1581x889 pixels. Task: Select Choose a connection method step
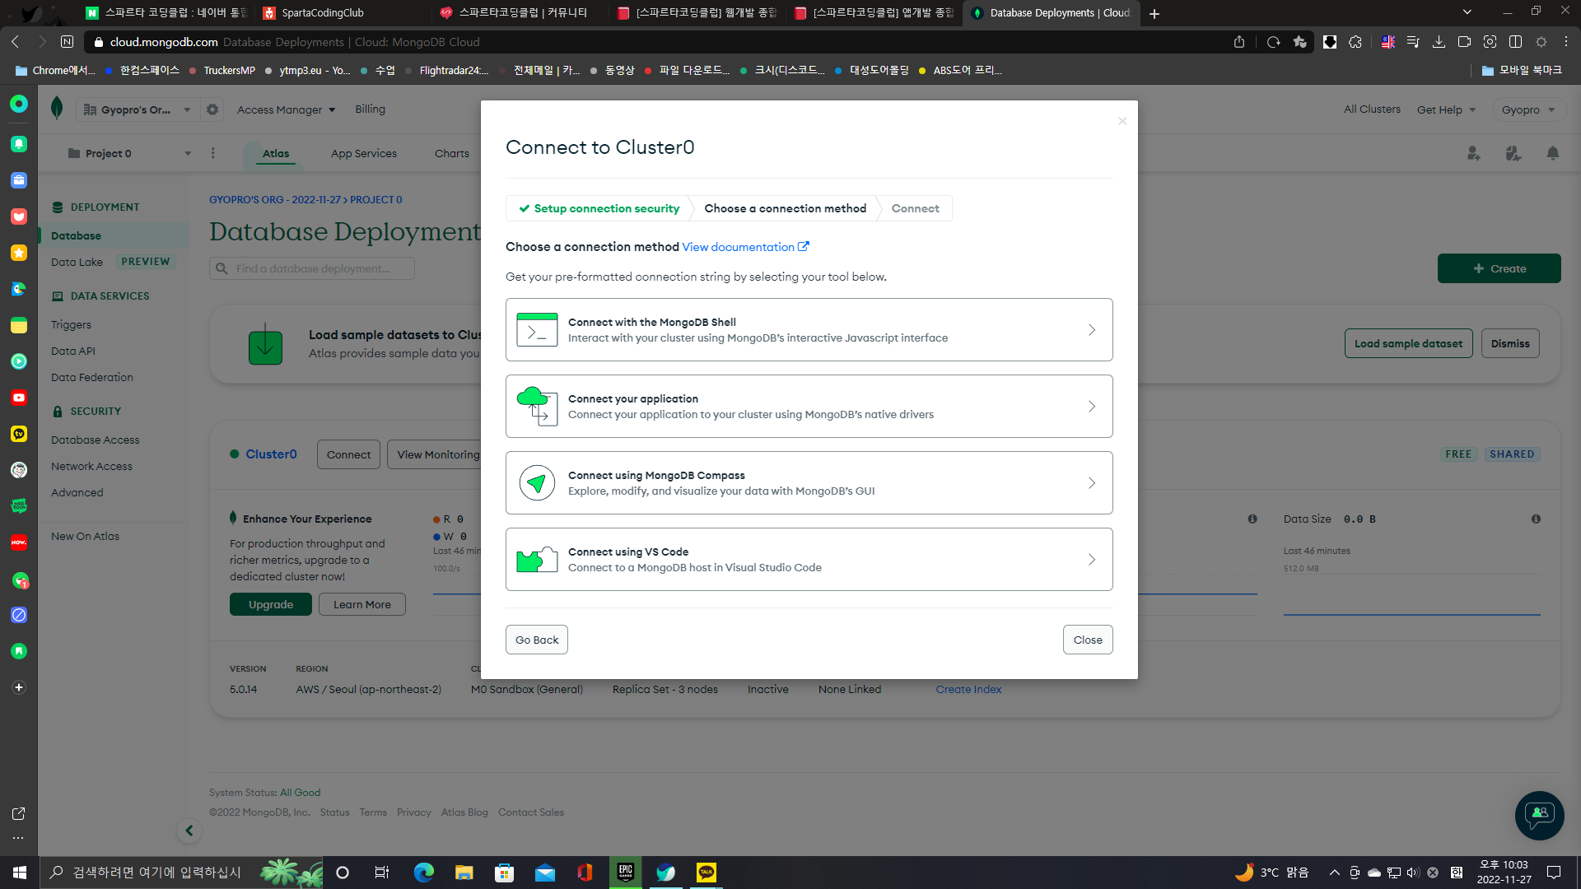click(785, 208)
